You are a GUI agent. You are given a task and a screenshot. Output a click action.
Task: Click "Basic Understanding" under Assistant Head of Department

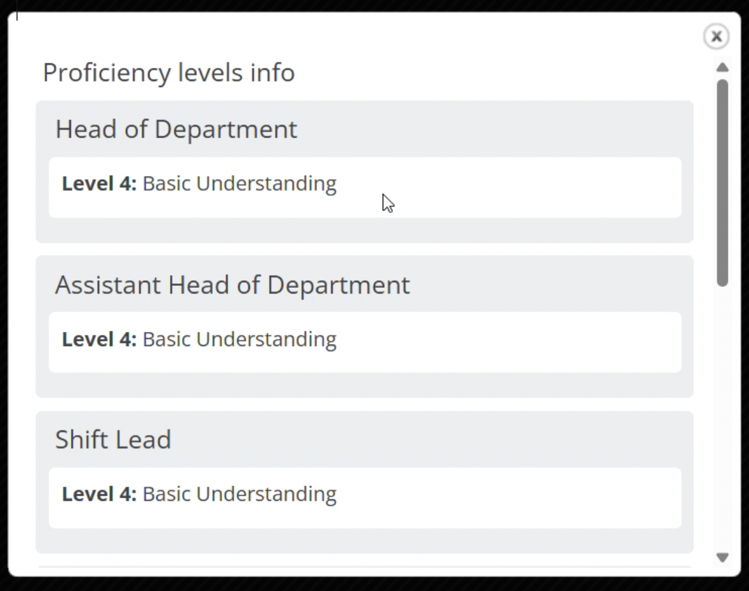click(240, 339)
